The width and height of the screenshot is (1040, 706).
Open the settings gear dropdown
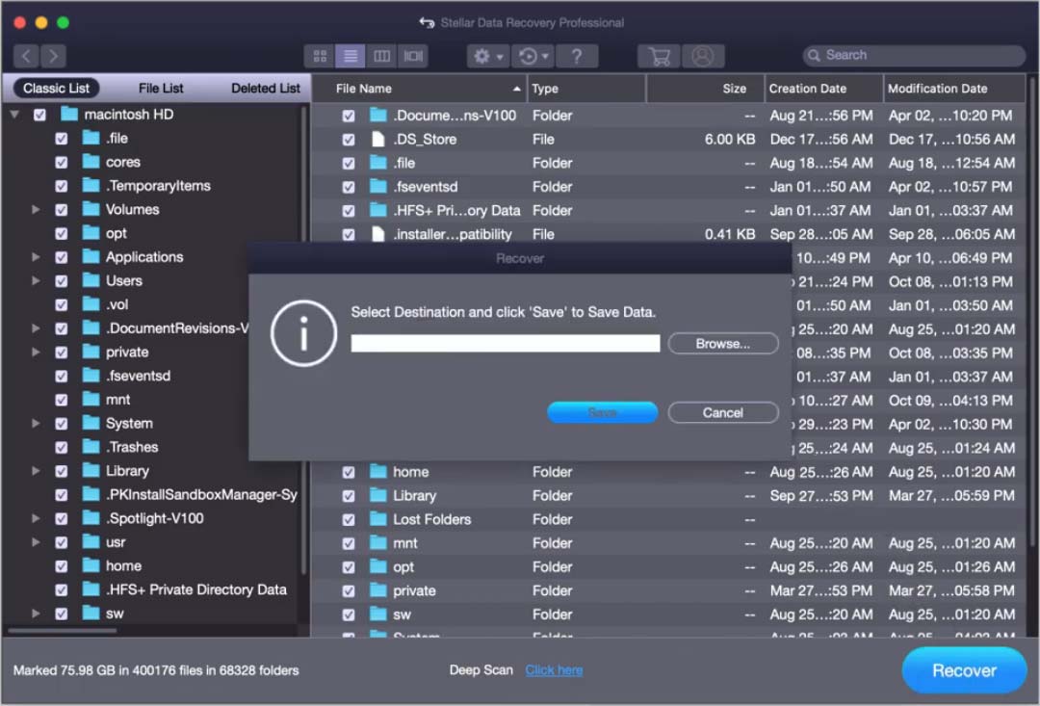pyautogui.click(x=486, y=56)
